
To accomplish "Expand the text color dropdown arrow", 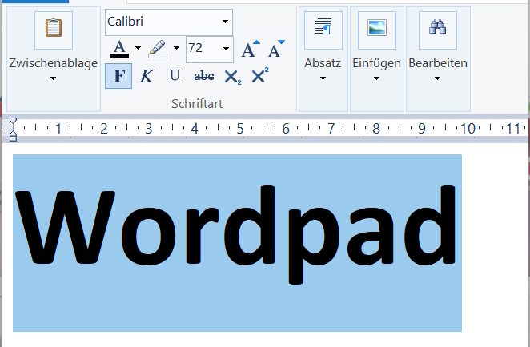I will click(138, 50).
